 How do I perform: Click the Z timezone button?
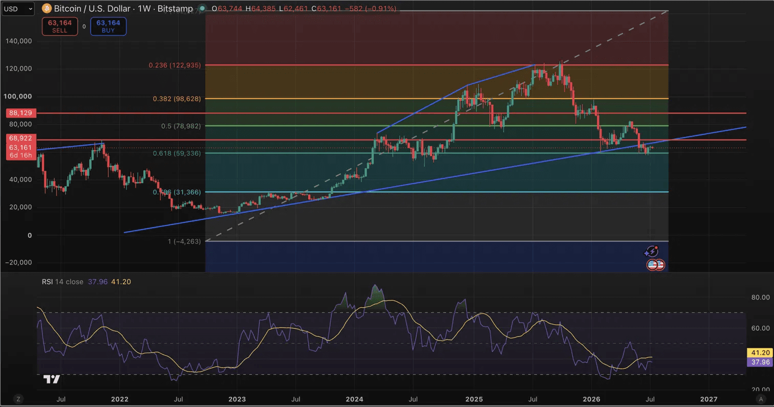coord(18,399)
